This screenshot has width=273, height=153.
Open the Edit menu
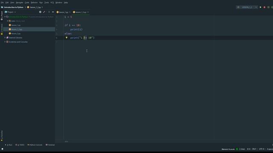click(7, 3)
